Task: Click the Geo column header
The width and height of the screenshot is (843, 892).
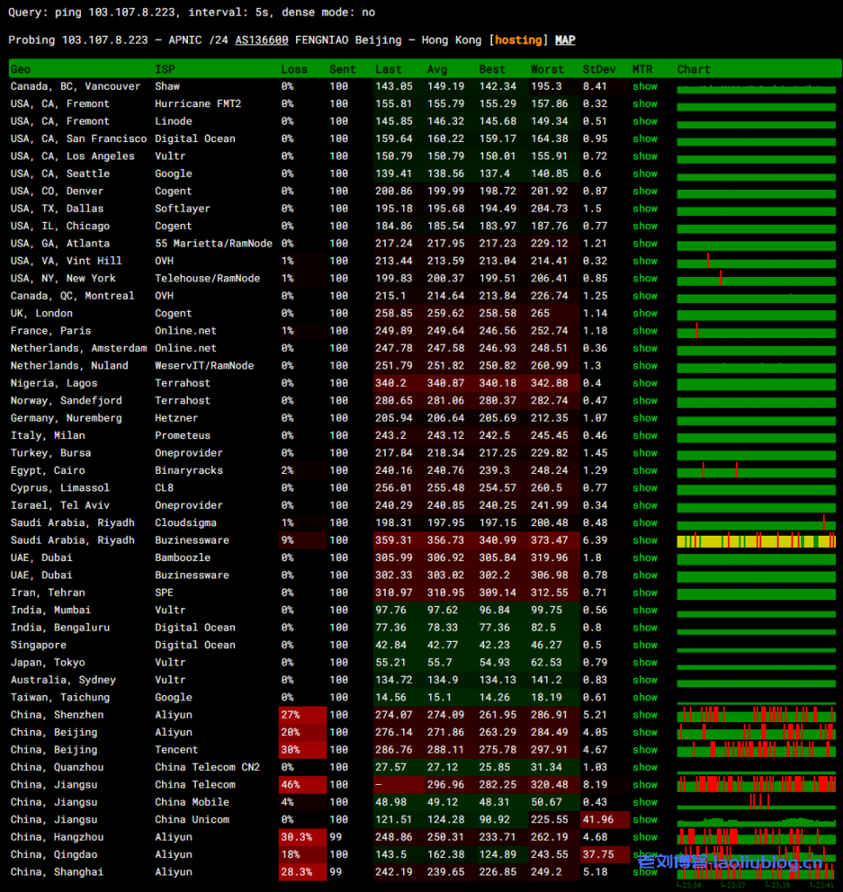Action: pyautogui.click(x=20, y=69)
